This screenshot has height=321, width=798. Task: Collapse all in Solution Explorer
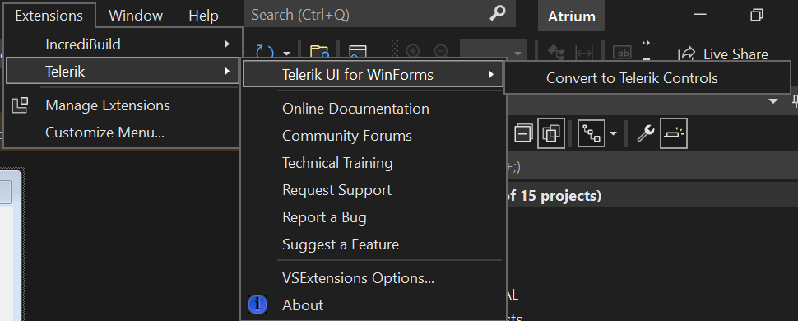point(523,133)
